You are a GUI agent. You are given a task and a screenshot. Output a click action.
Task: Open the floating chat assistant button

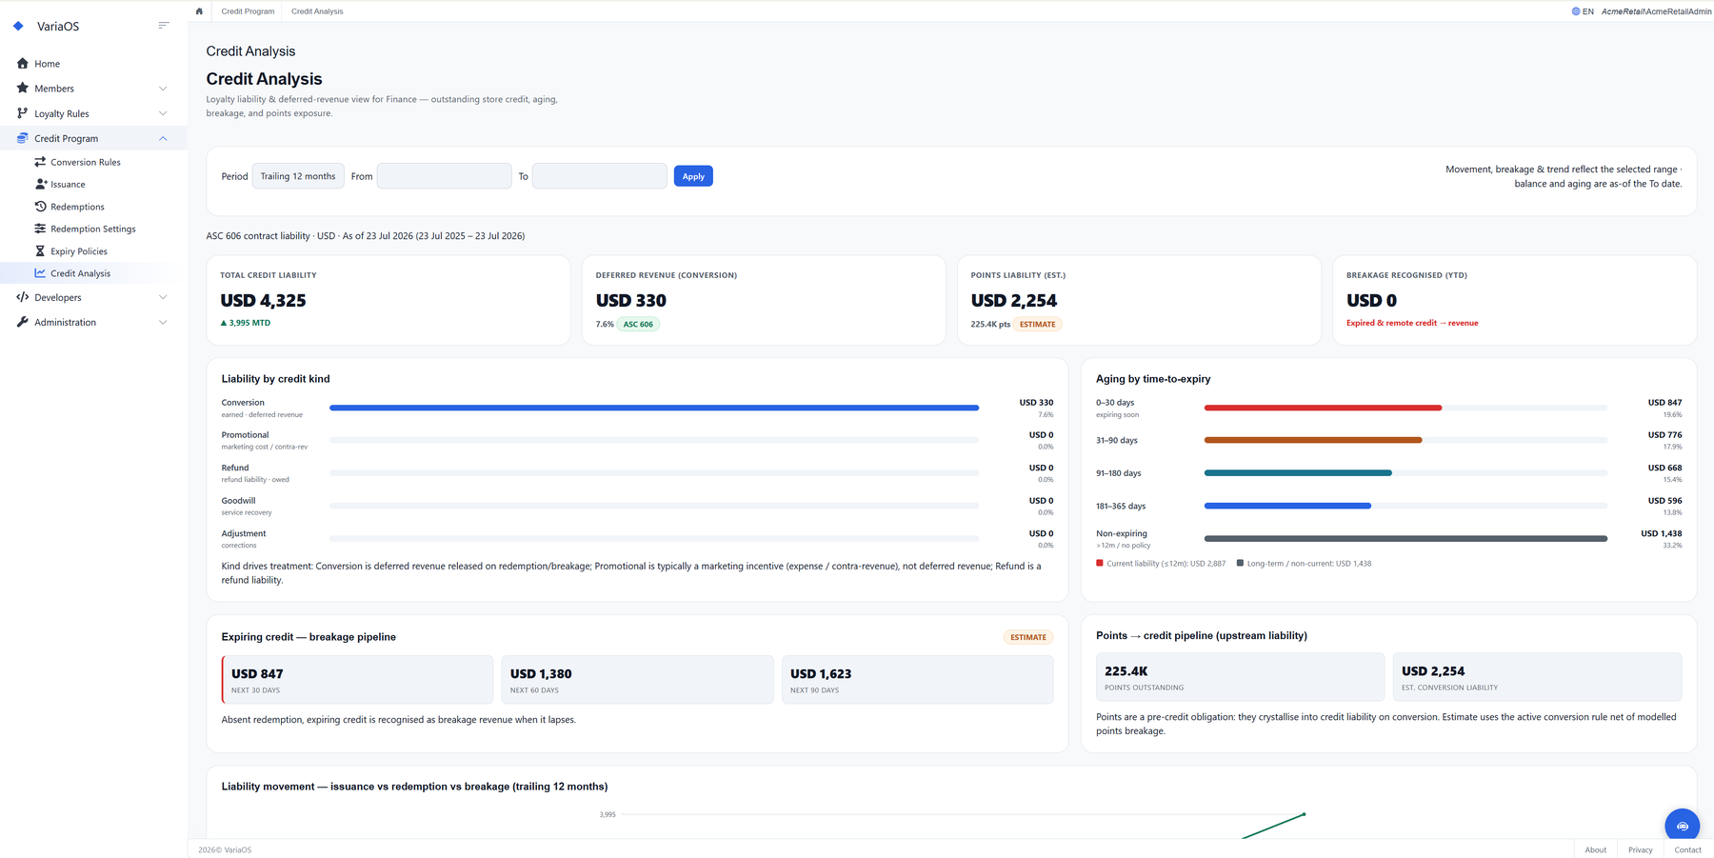click(1683, 826)
